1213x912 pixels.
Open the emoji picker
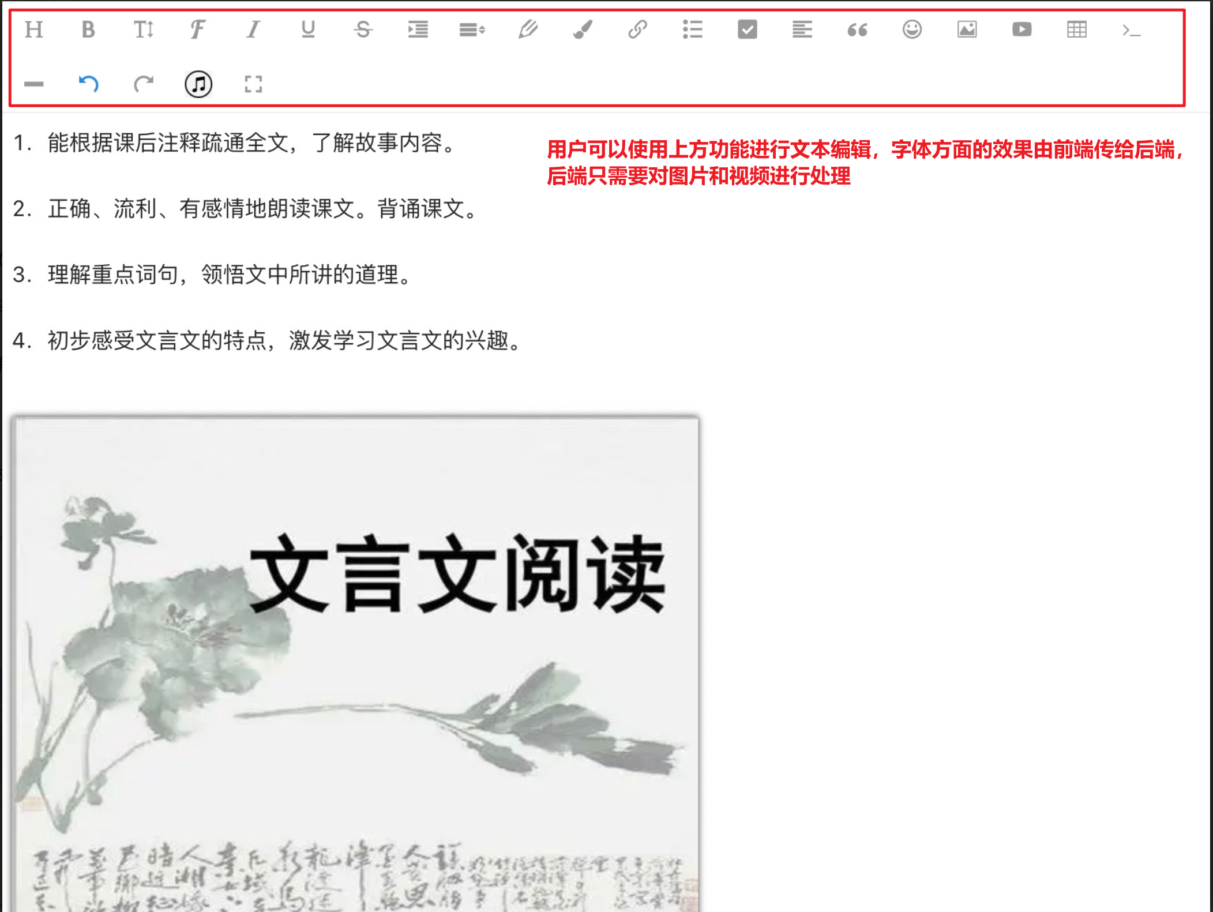tap(912, 29)
